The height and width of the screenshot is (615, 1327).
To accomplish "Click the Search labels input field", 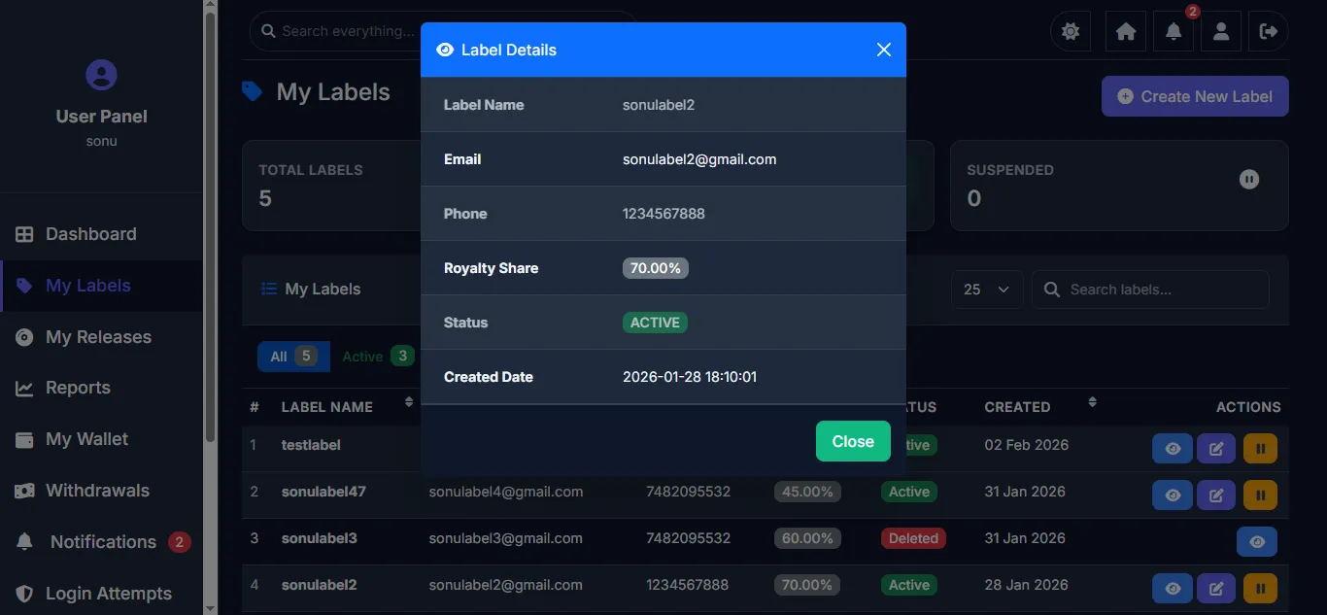I will coord(1150,290).
